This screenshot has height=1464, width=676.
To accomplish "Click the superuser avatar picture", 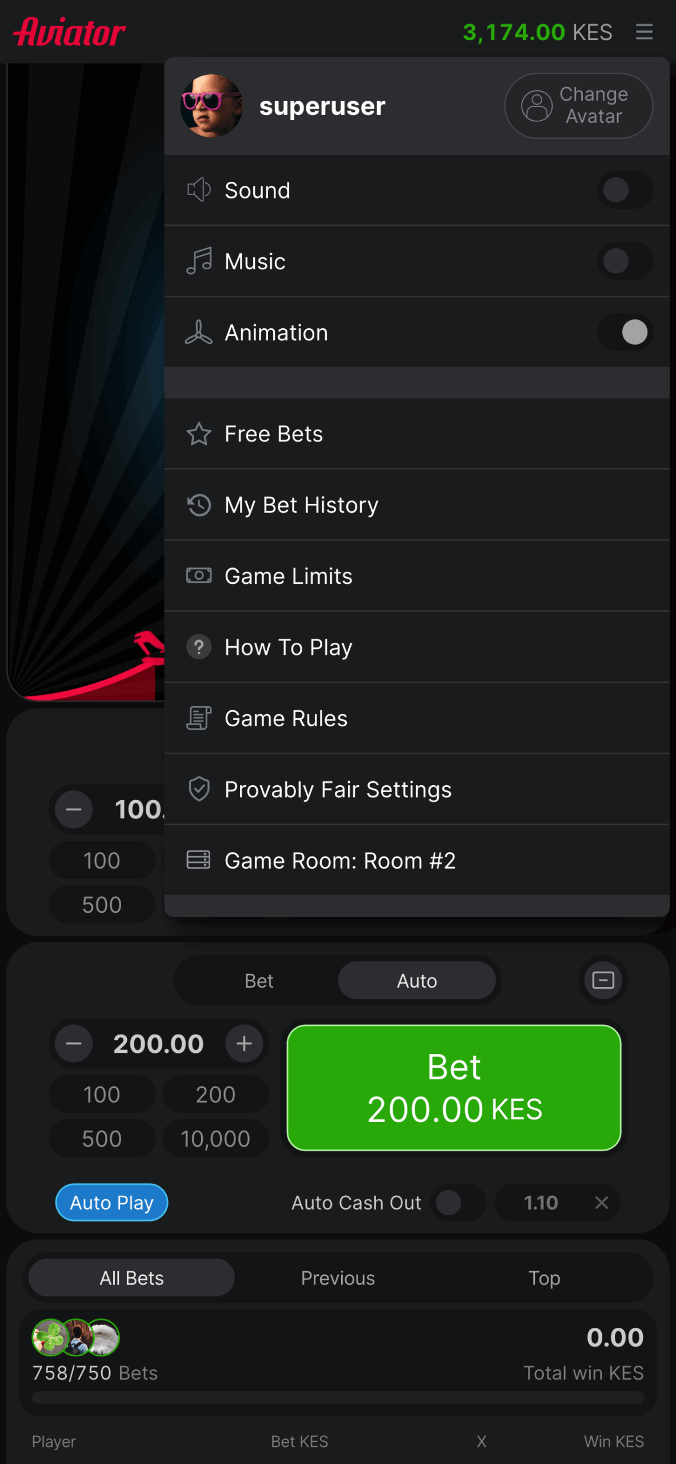I will click(211, 106).
